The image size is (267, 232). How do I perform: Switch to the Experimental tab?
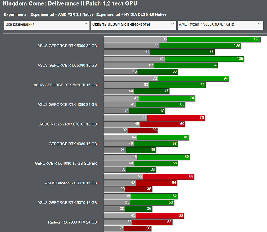[16, 14]
